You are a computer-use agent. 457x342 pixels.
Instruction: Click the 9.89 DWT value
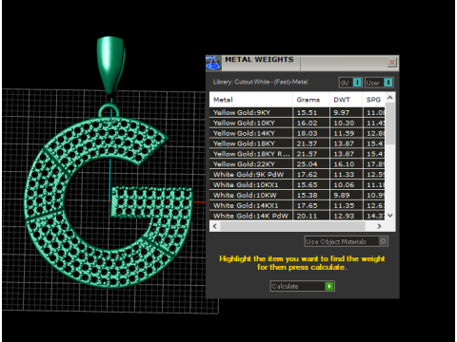[x=342, y=195]
